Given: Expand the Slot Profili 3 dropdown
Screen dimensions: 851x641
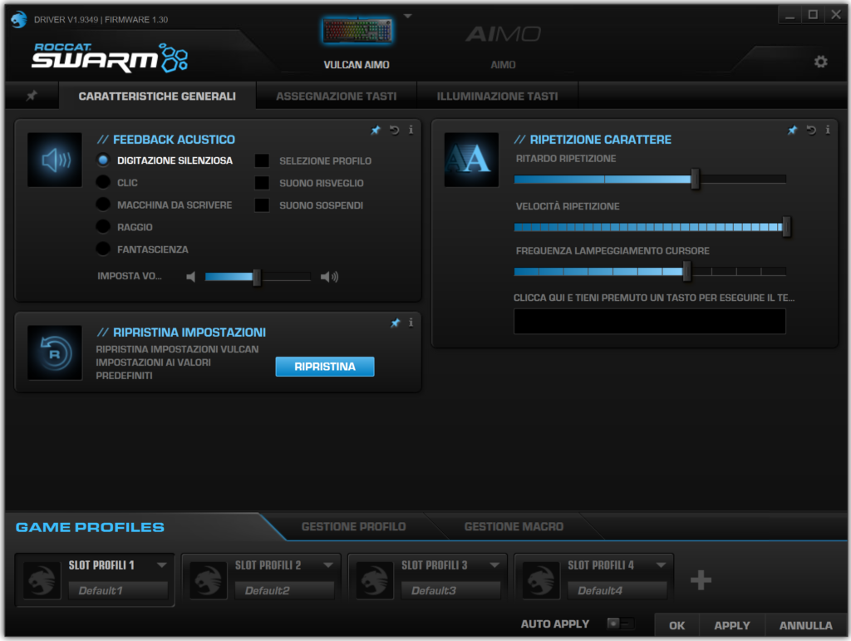Looking at the screenshot, I should (x=494, y=565).
